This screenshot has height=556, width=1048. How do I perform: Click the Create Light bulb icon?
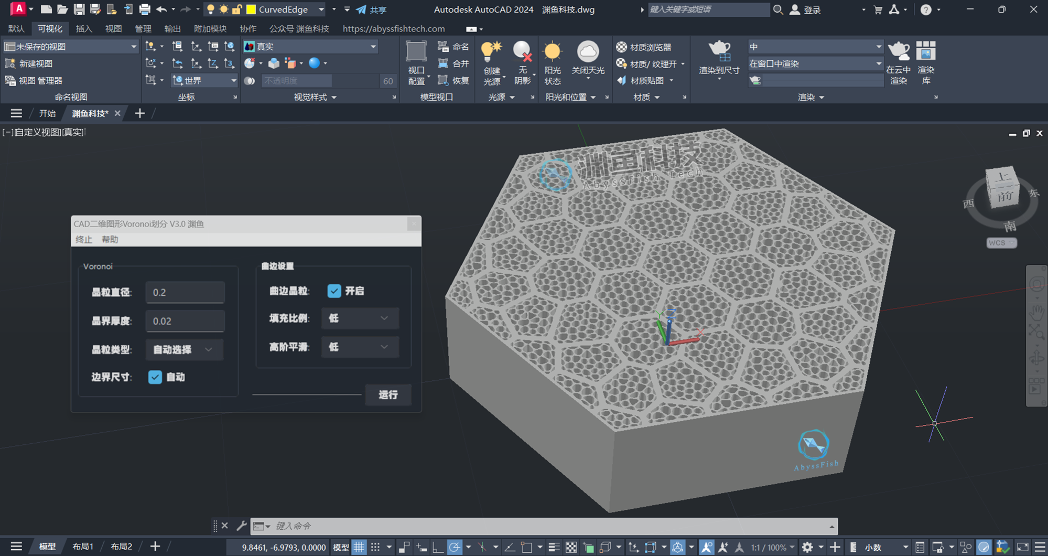[x=492, y=52]
